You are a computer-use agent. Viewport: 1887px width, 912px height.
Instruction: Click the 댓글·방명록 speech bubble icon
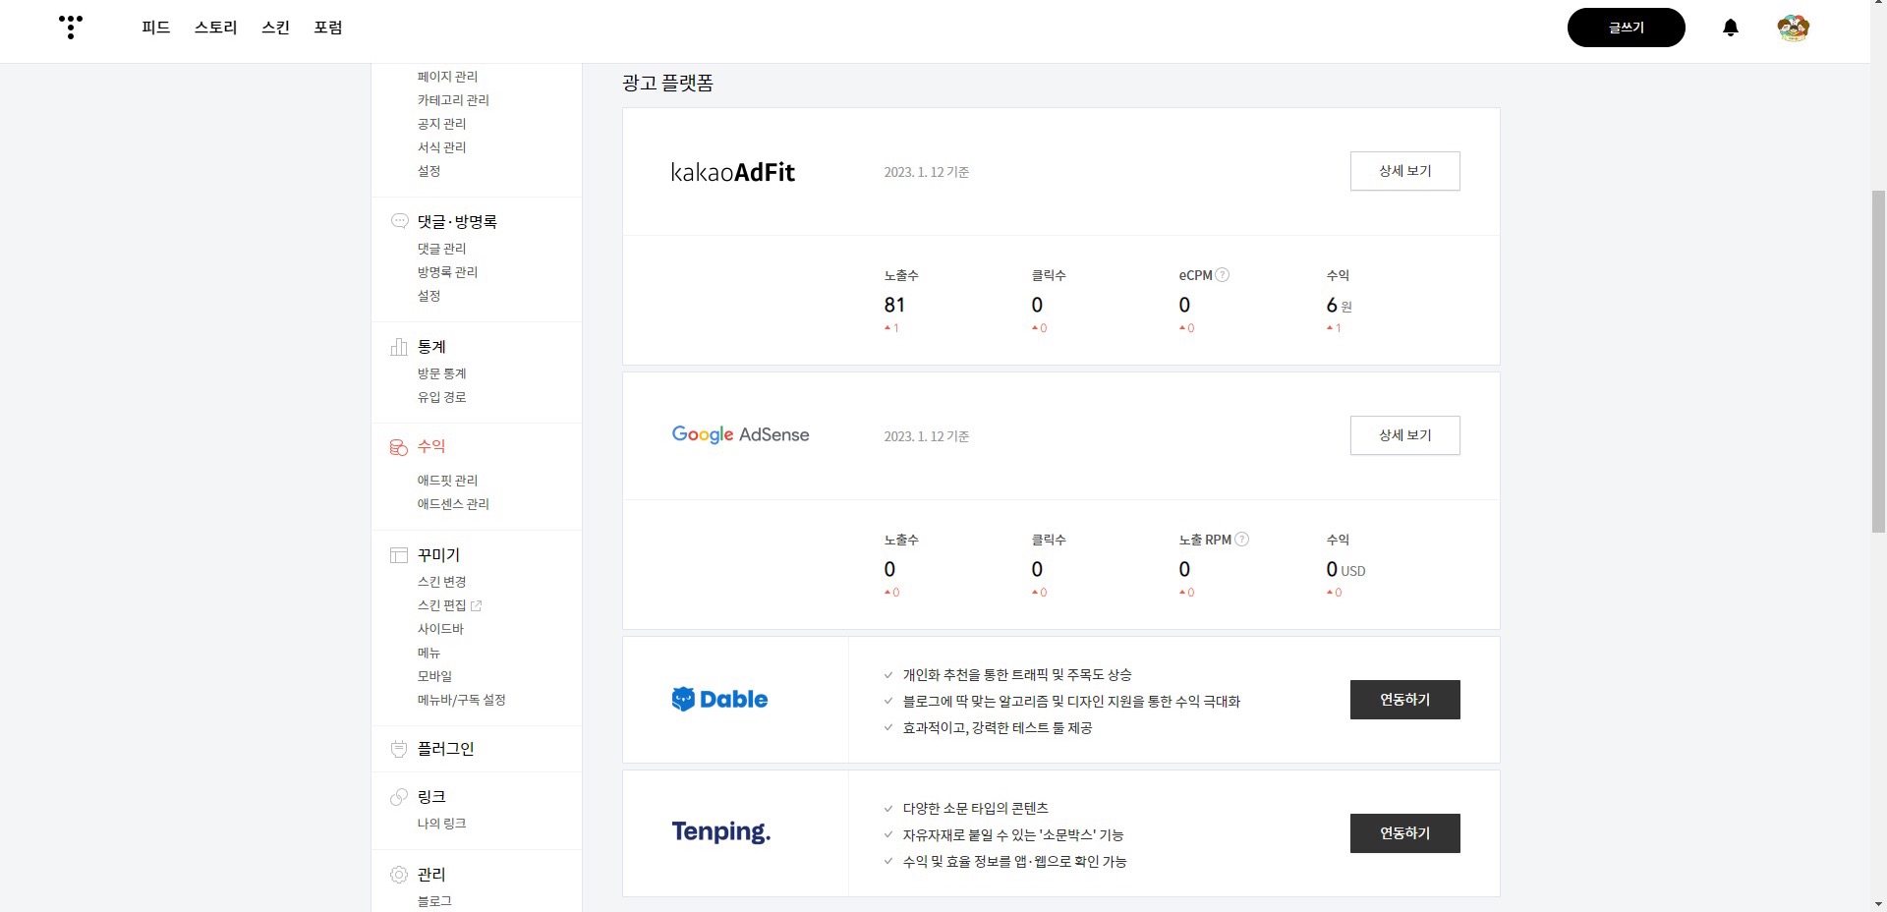pos(399,221)
